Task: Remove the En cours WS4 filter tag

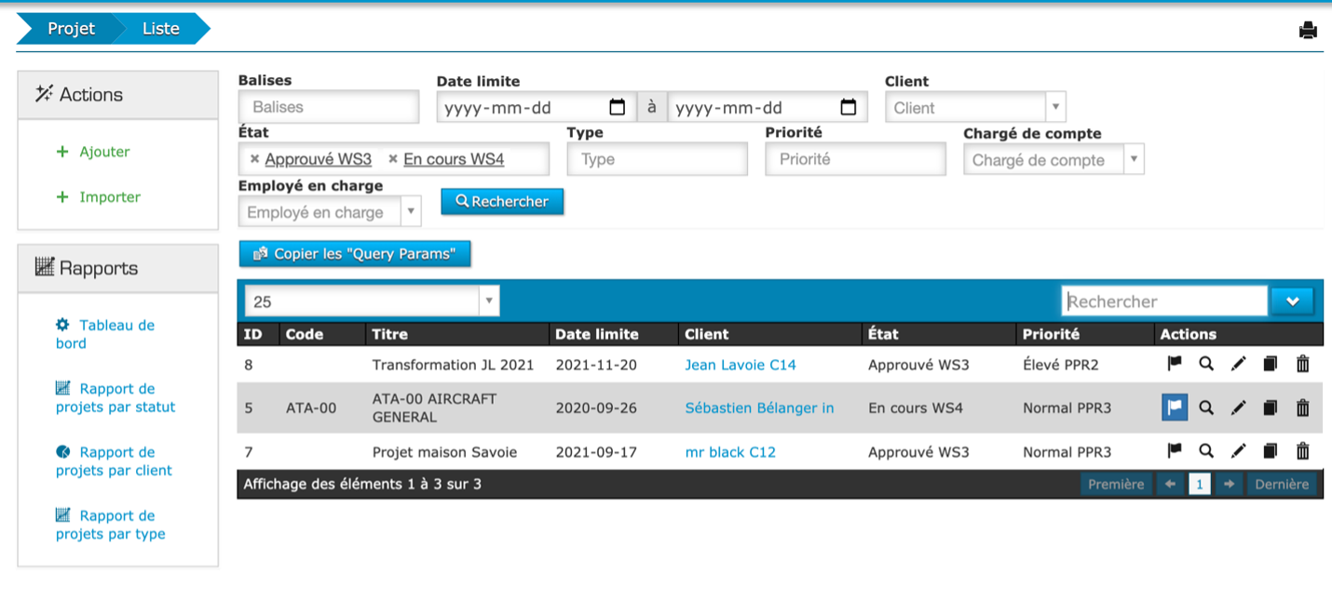Action: (393, 159)
